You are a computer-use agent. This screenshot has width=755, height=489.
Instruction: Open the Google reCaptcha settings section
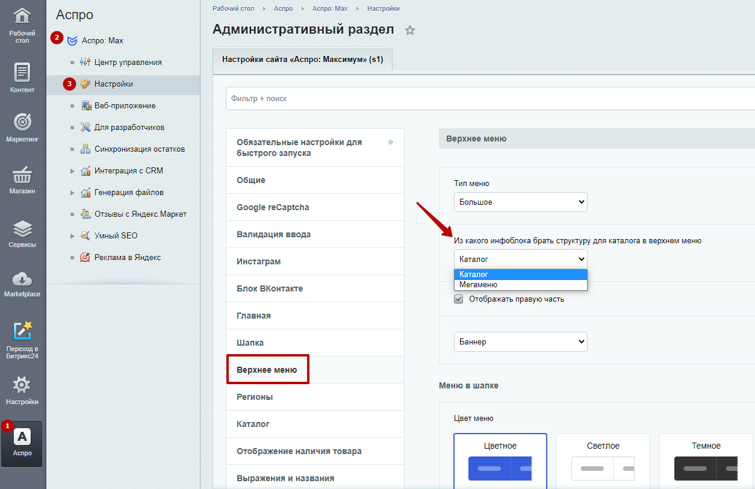315,207
